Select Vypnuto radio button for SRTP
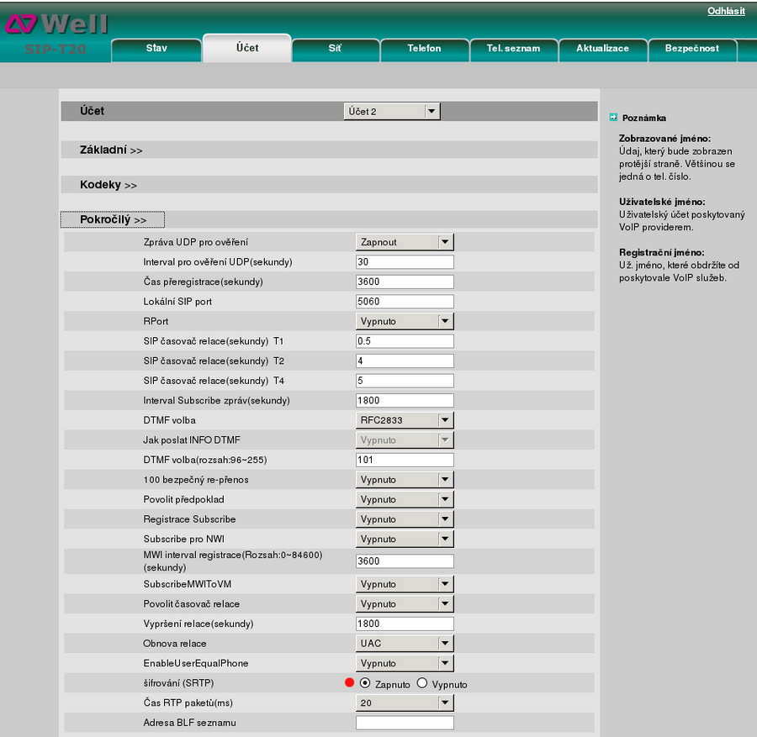The width and height of the screenshot is (757, 737). tap(422, 683)
